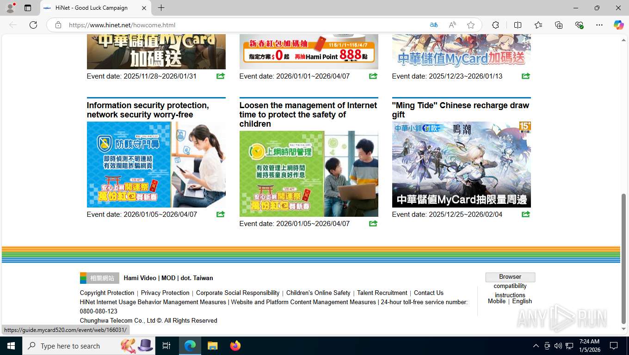Go to the dot. Taiwan link
Screen dimensions: 629x355
(x=197, y=278)
